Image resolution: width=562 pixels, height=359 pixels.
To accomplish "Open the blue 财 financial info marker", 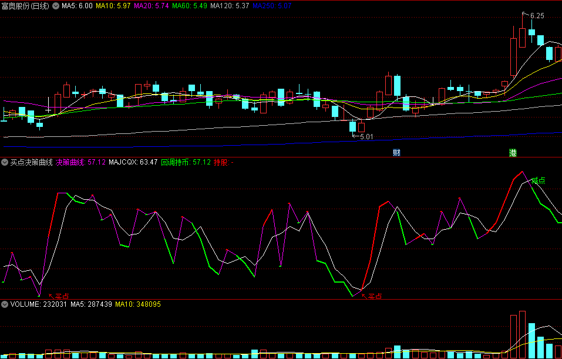I will 396,153.
